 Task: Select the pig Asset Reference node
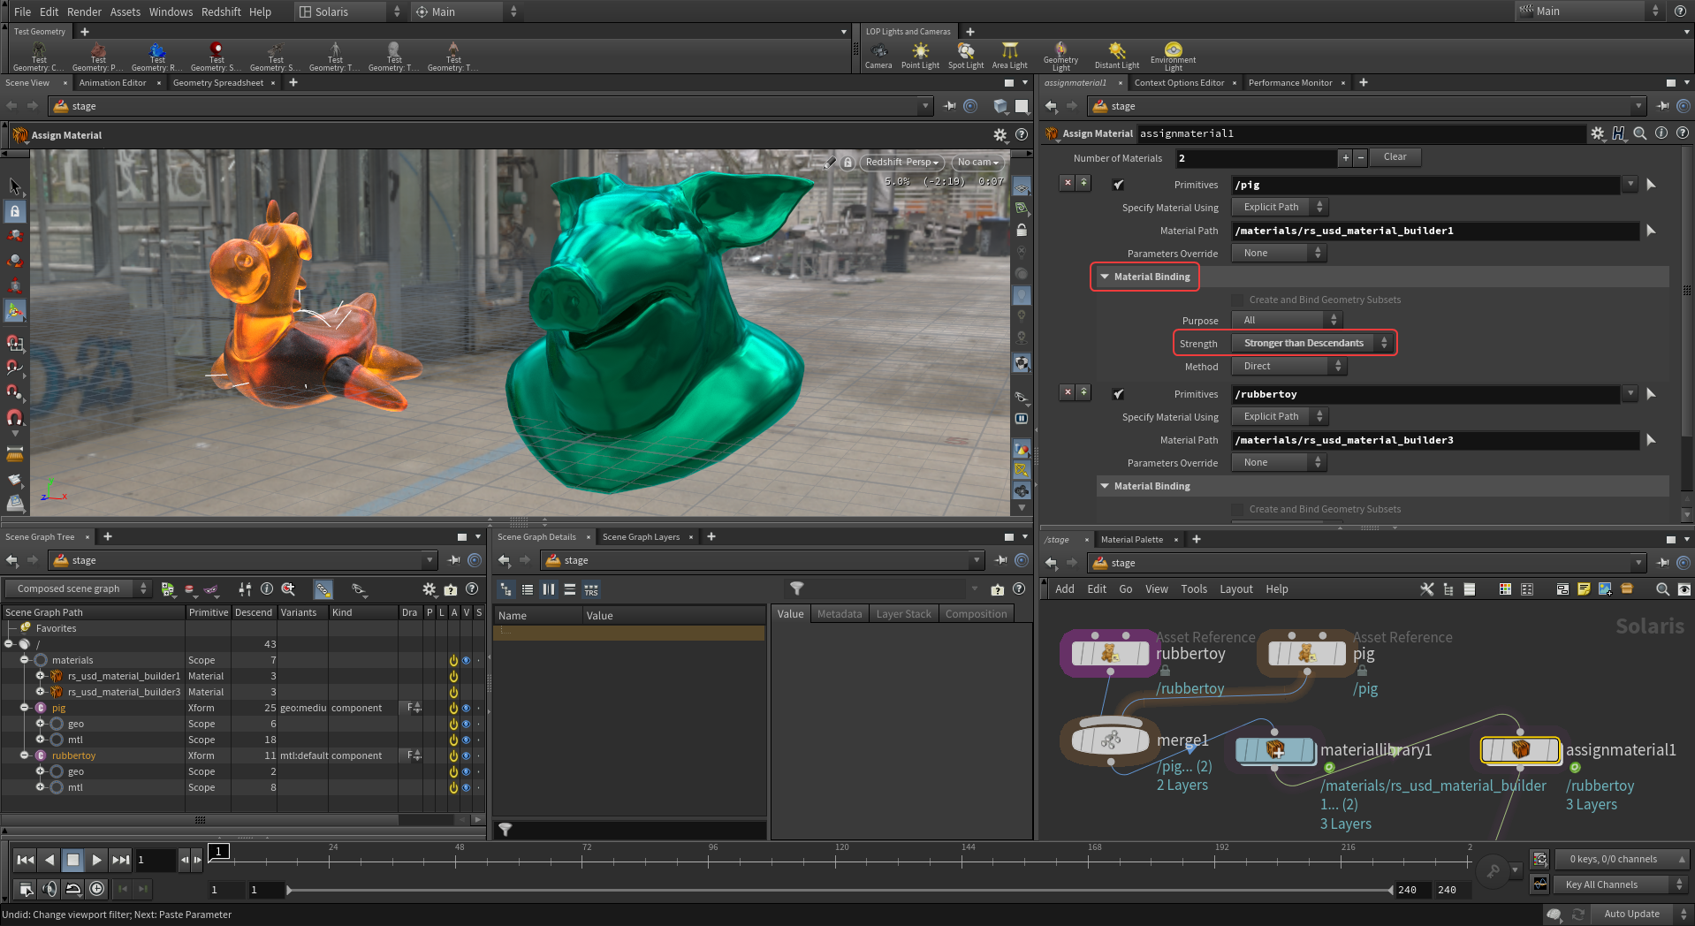coord(1306,653)
